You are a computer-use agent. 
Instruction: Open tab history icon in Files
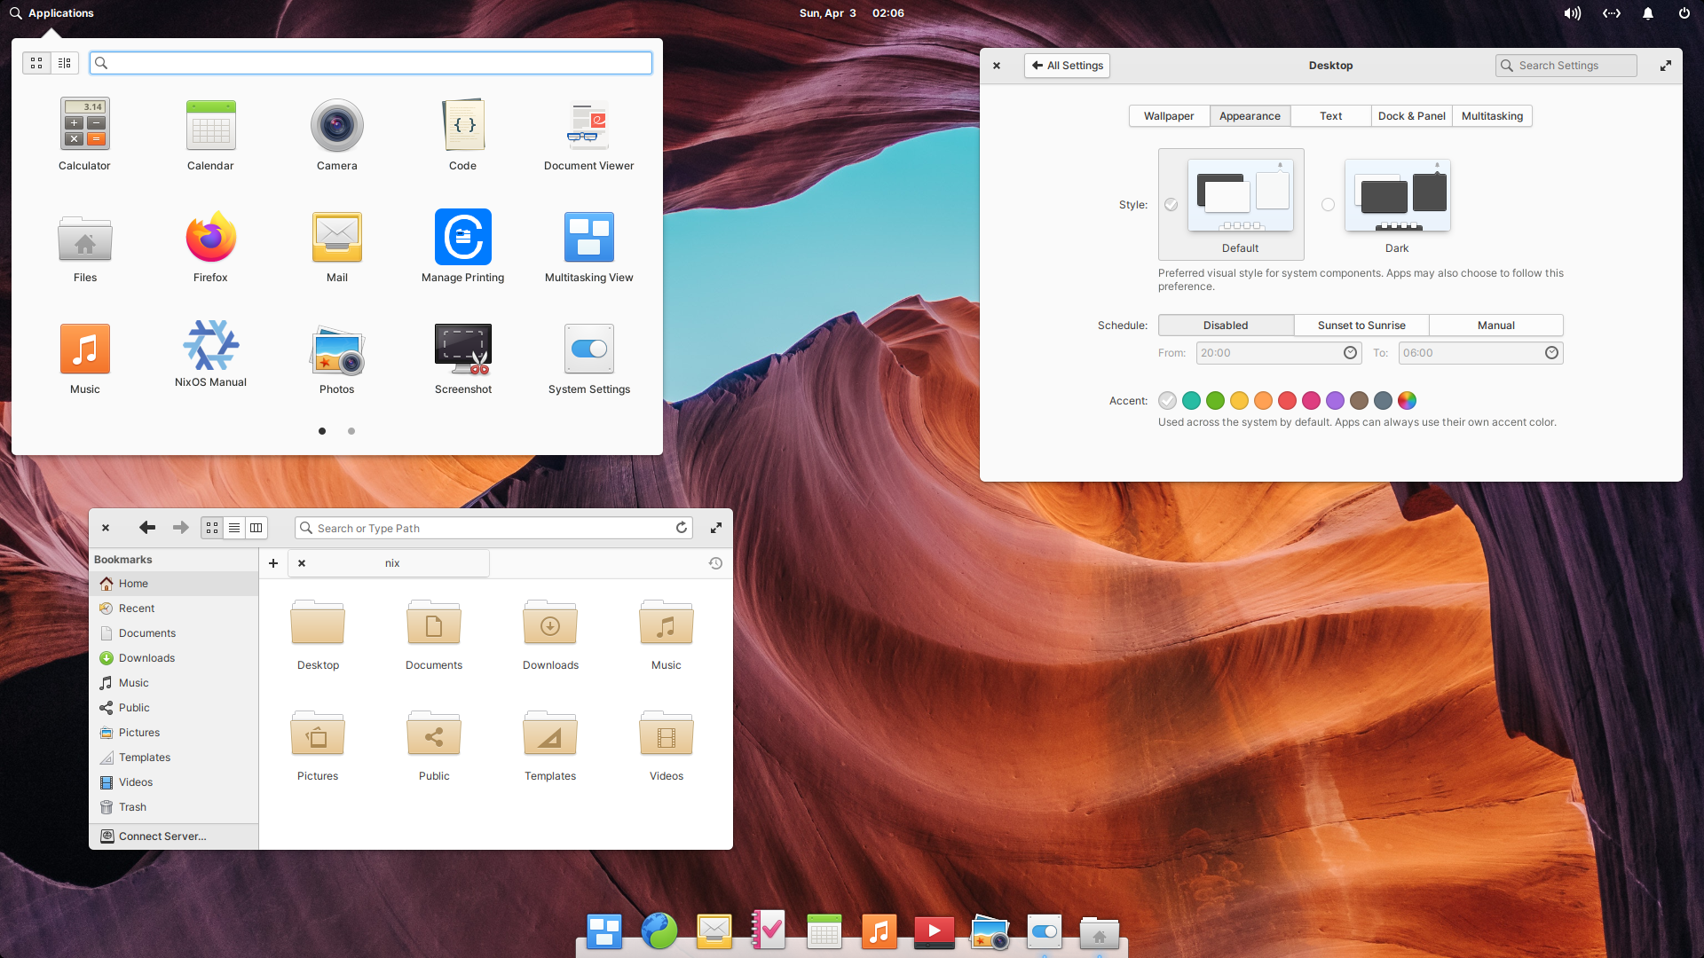coord(715,563)
